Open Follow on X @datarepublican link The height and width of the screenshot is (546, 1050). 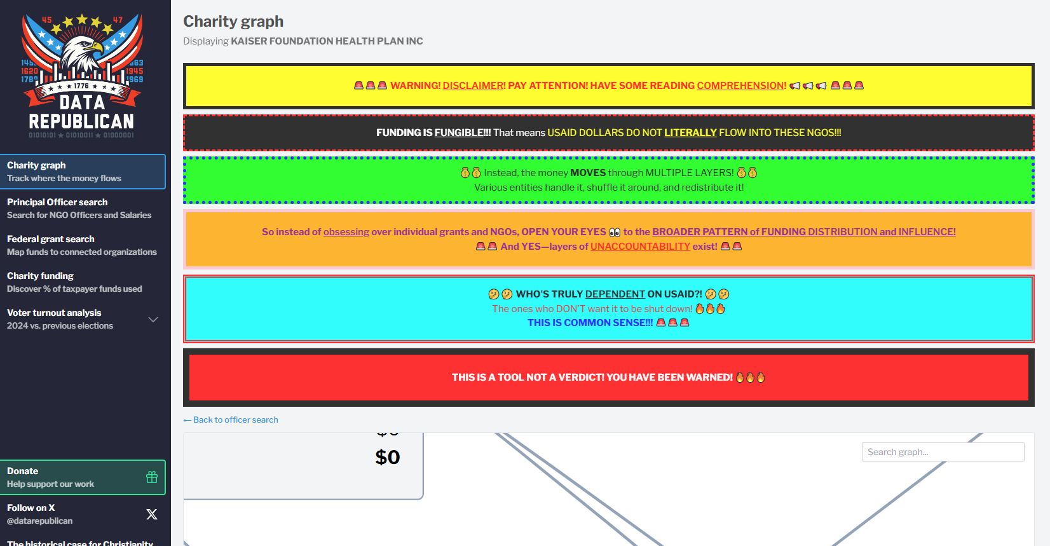coord(83,514)
